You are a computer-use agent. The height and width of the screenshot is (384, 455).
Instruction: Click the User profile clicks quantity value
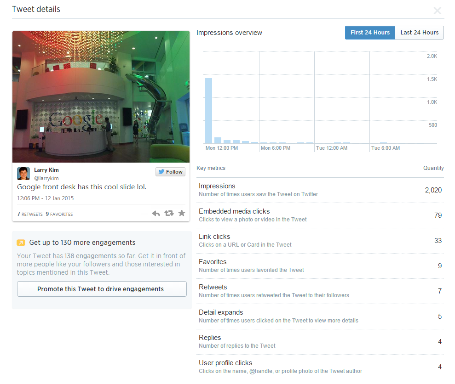click(440, 367)
